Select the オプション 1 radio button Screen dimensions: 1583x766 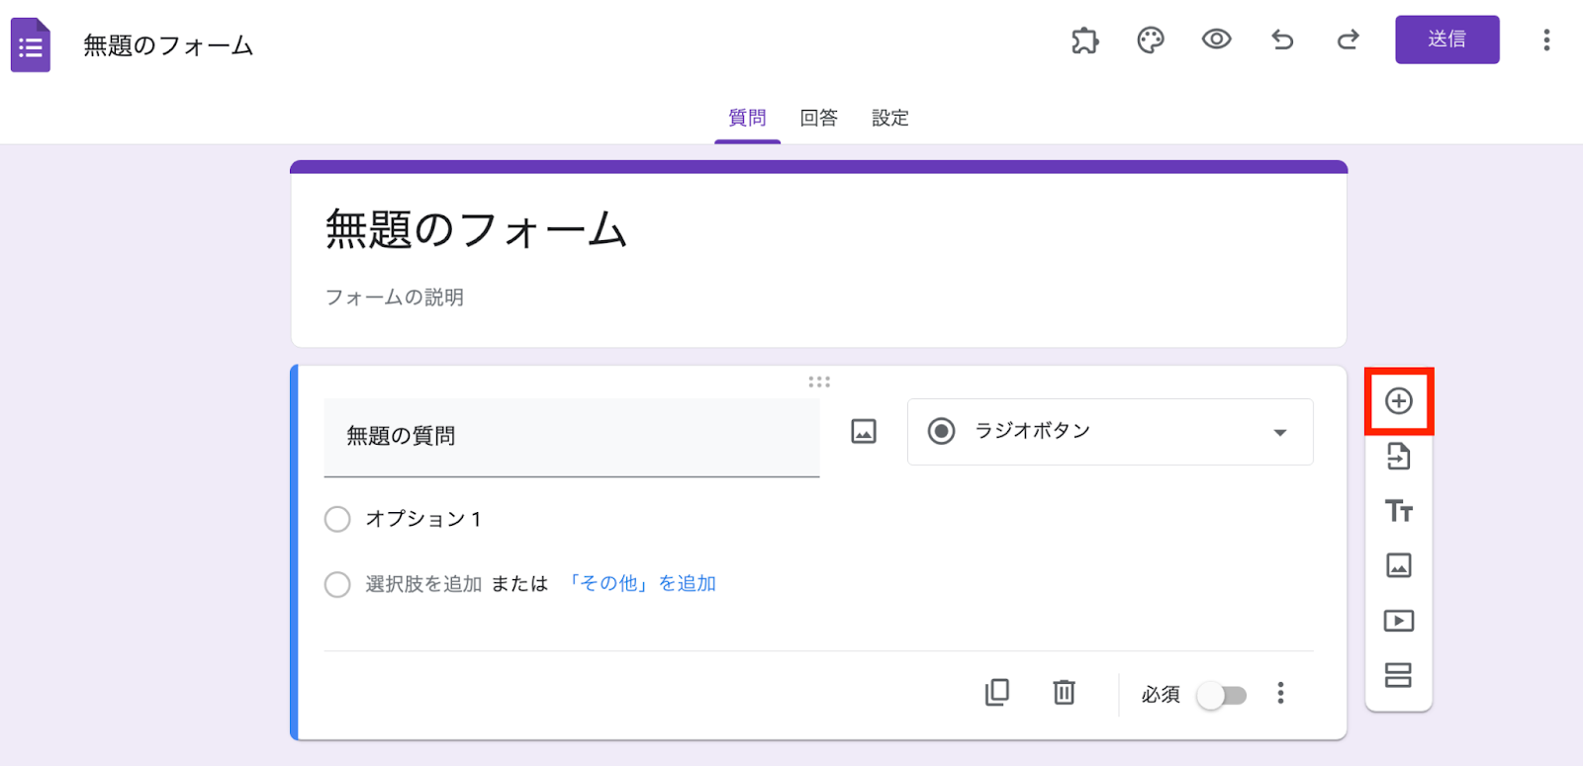click(337, 519)
